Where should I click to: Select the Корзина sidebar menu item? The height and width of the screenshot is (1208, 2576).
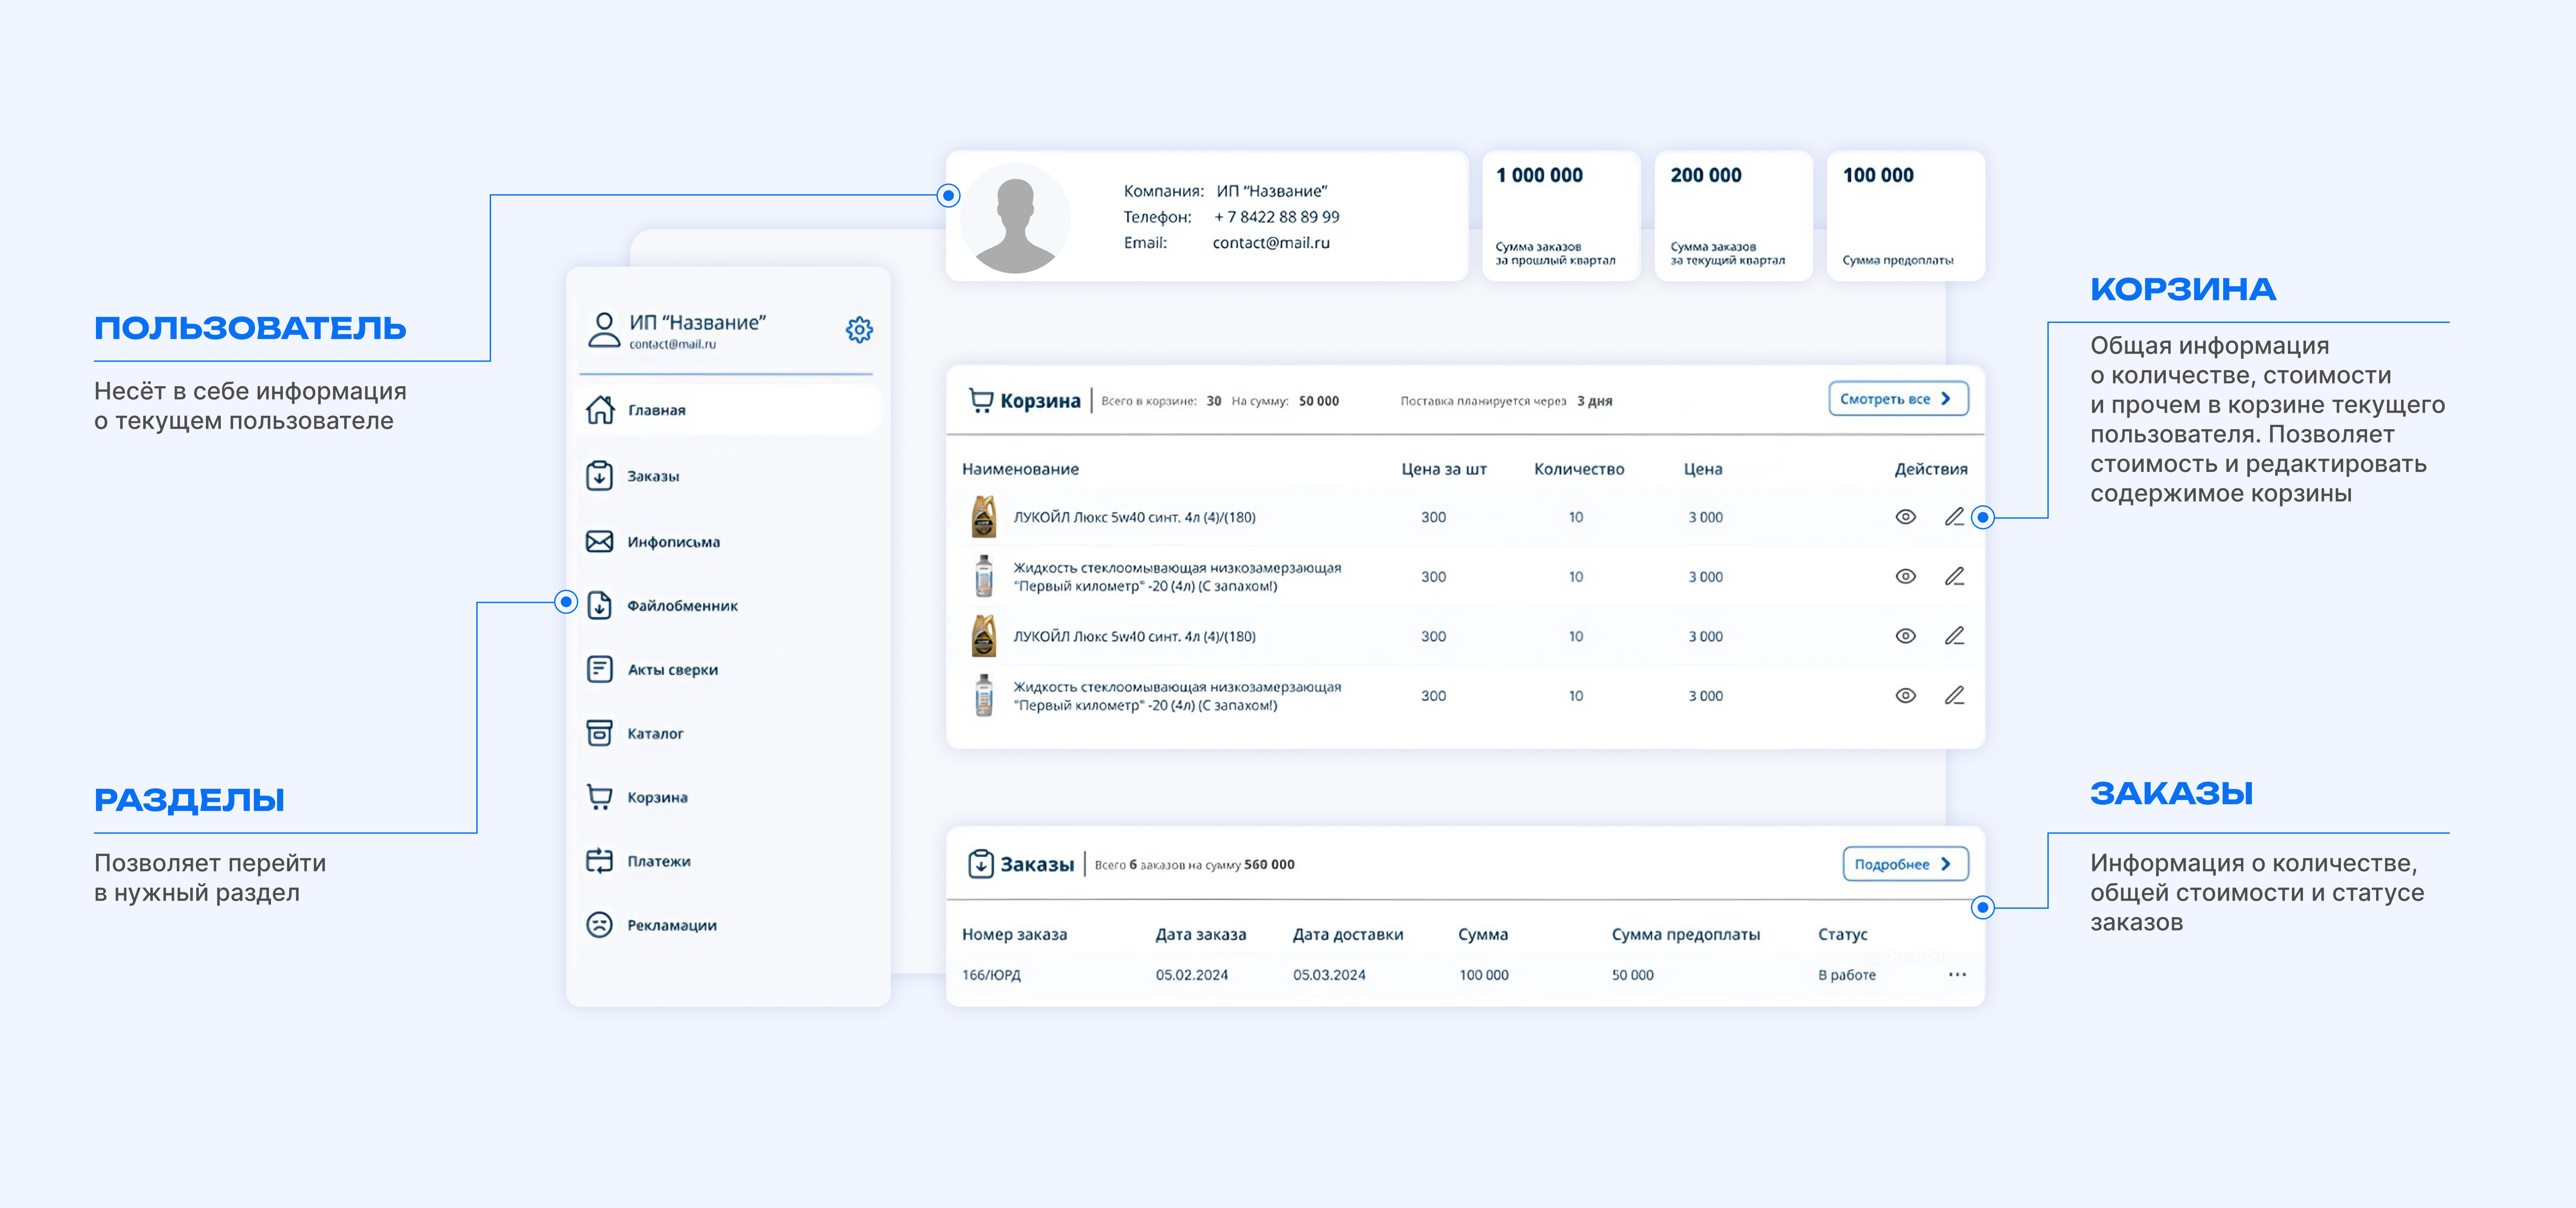point(657,797)
